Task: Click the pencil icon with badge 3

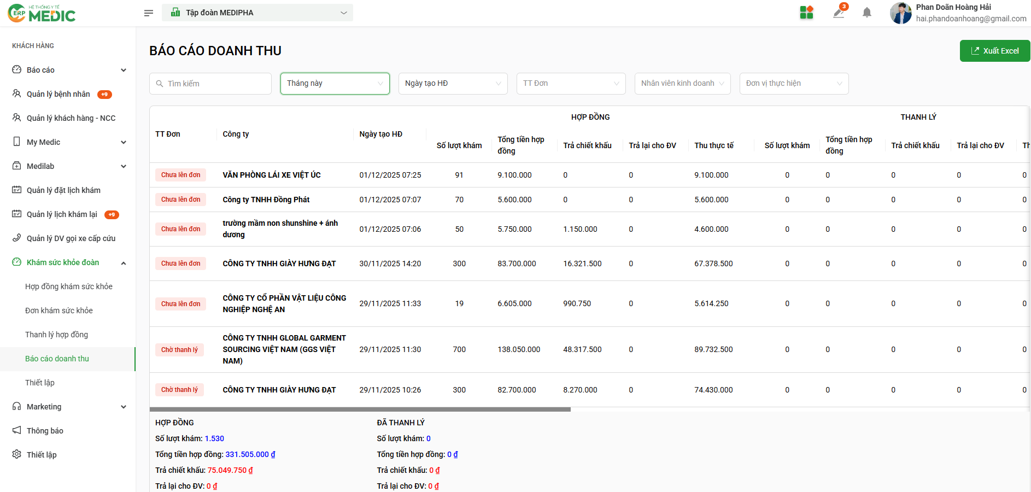Action: pyautogui.click(x=839, y=13)
